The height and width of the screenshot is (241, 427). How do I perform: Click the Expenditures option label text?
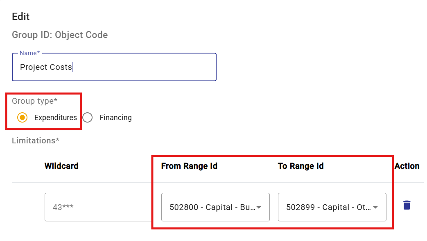(x=56, y=118)
